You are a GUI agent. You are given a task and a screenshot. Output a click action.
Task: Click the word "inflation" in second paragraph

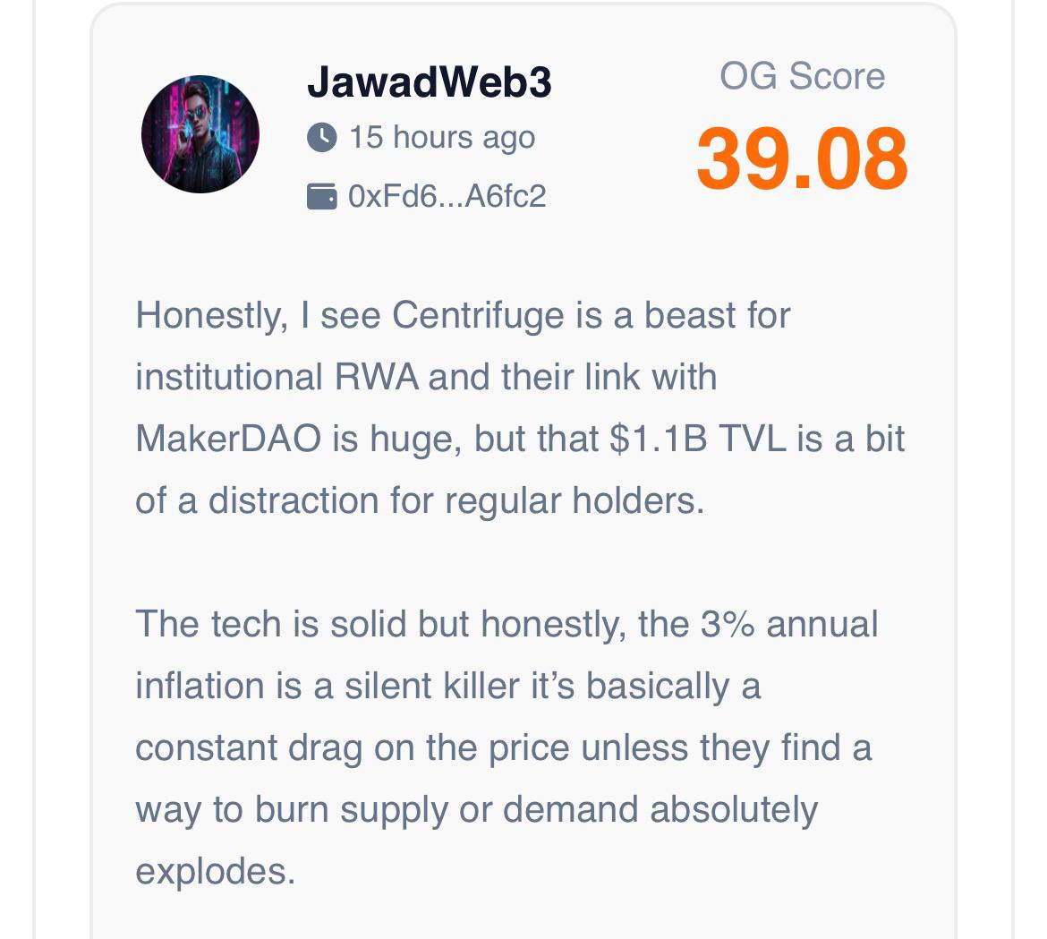[x=191, y=687]
